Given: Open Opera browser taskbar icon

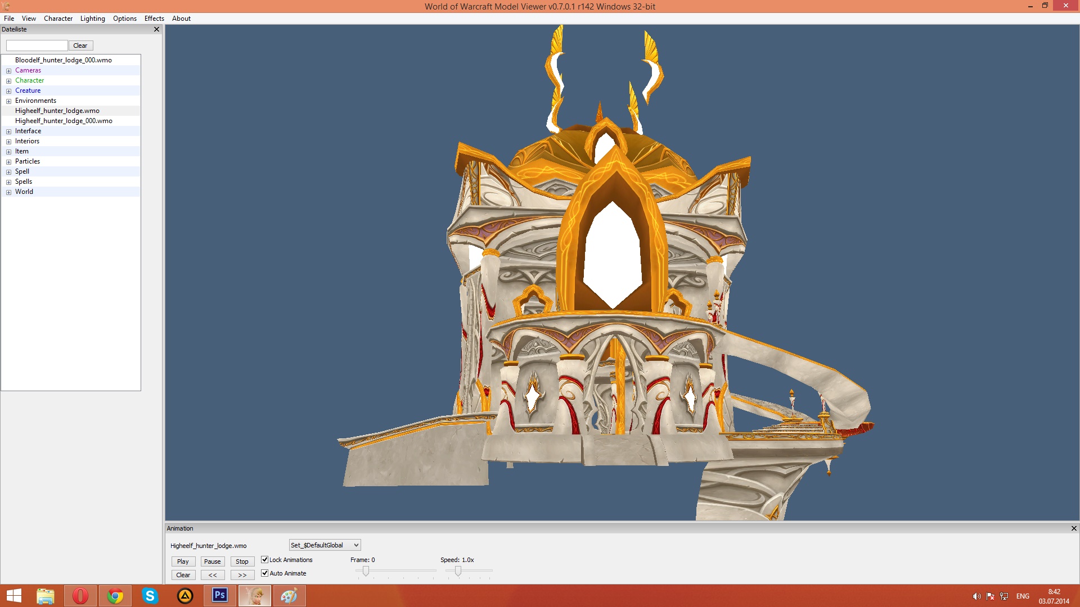Looking at the screenshot, I should 80,596.
